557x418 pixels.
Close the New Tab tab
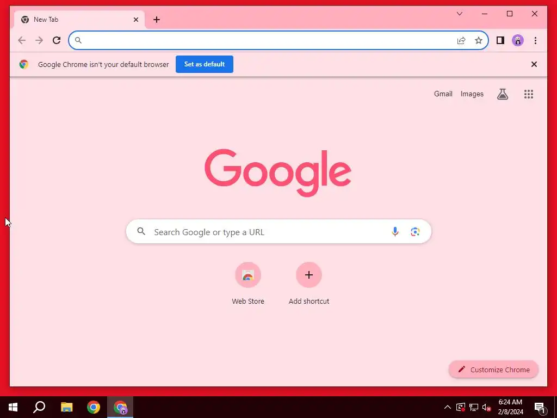(135, 20)
